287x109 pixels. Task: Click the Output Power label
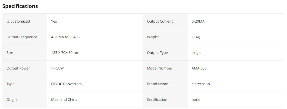[x=18, y=68]
